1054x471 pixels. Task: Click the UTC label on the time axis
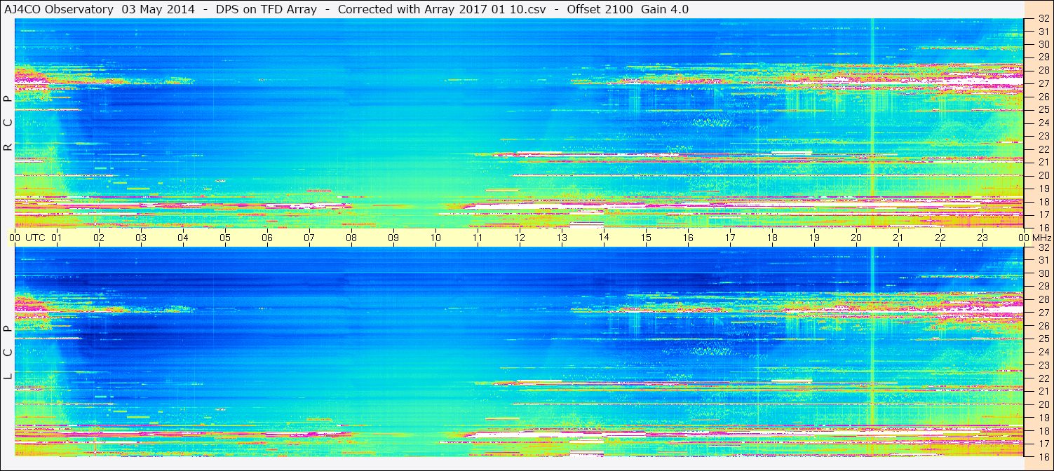(35, 238)
